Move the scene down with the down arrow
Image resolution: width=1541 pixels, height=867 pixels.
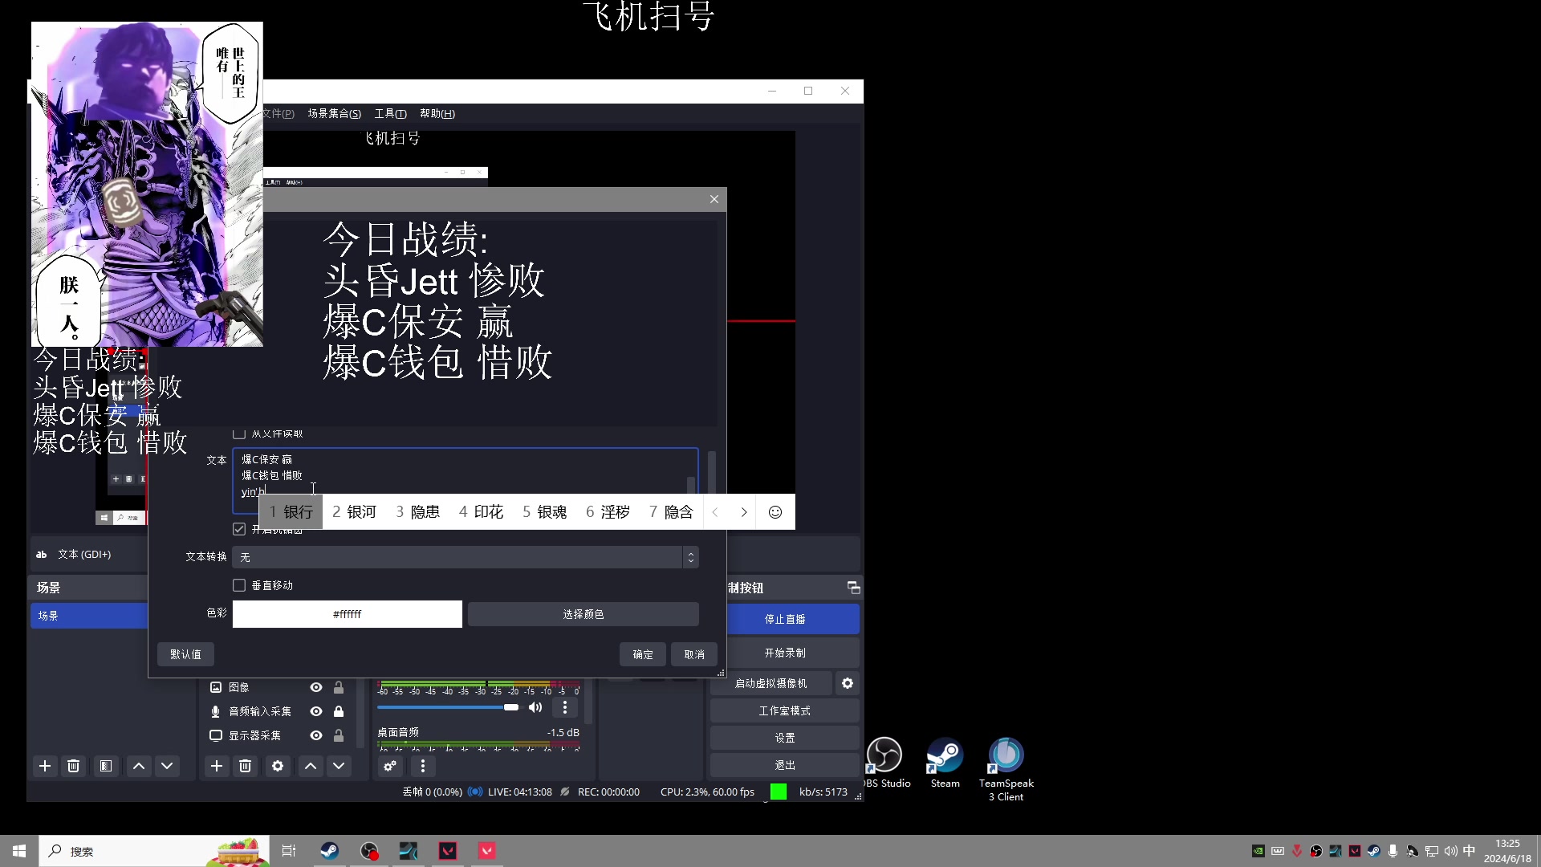click(167, 766)
